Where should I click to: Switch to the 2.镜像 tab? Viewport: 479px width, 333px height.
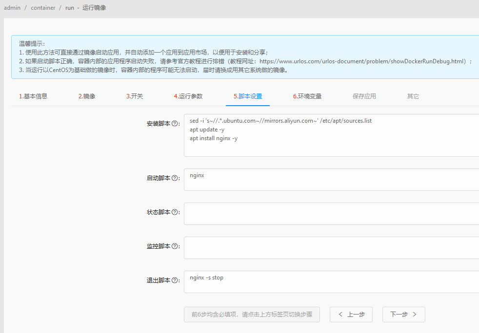87,96
